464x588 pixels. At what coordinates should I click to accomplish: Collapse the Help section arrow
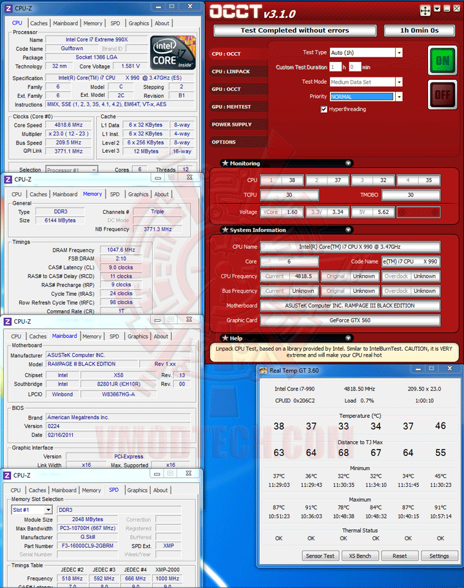[x=348, y=338]
